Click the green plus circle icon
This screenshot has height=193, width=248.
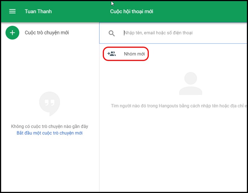click(12, 33)
